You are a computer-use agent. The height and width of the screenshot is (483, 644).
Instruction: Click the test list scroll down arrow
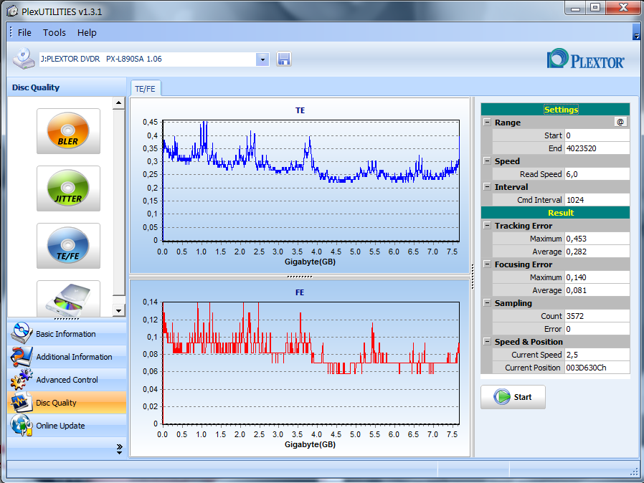coord(119,310)
